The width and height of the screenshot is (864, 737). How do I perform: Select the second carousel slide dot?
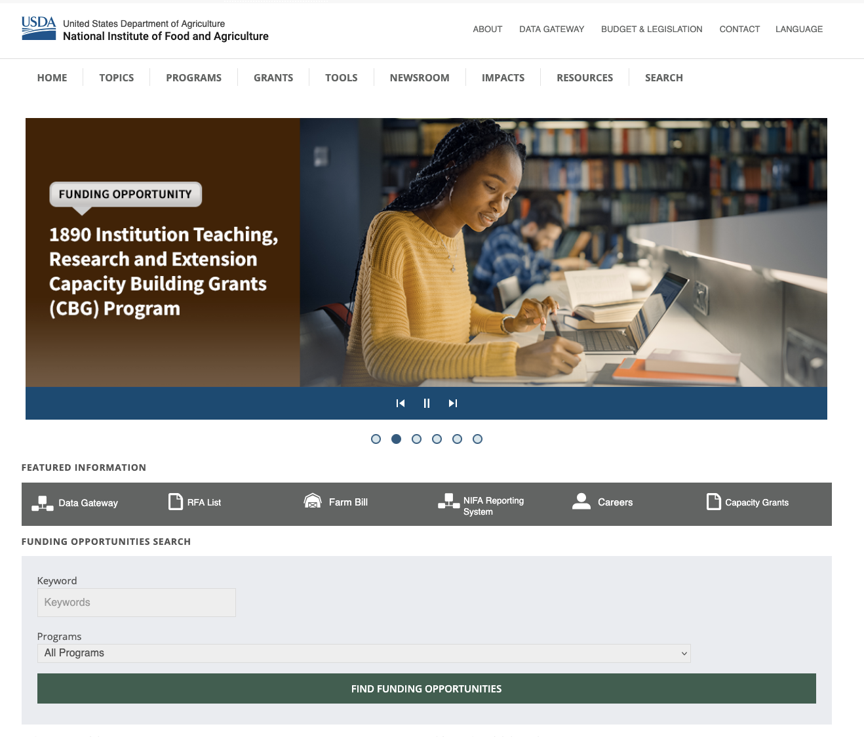pyautogui.click(x=396, y=439)
